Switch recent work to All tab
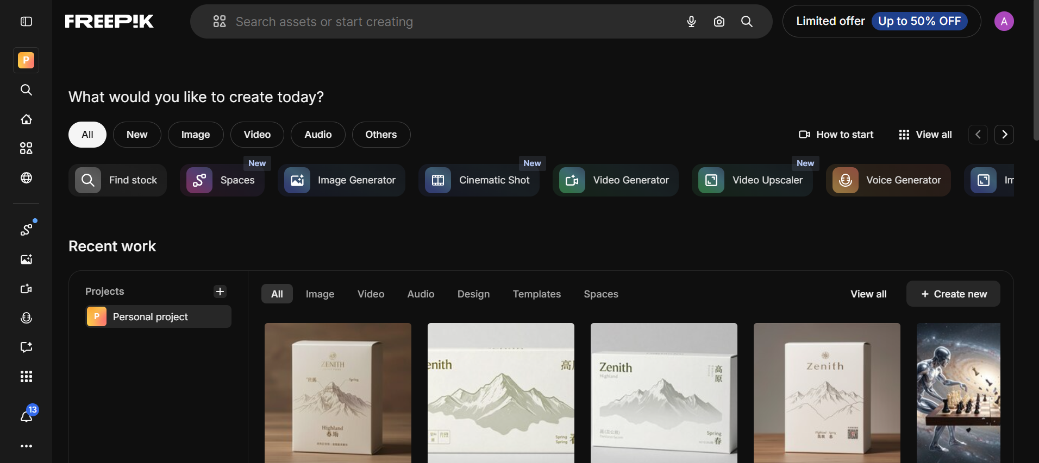This screenshot has height=463, width=1039. pos(277,294)
